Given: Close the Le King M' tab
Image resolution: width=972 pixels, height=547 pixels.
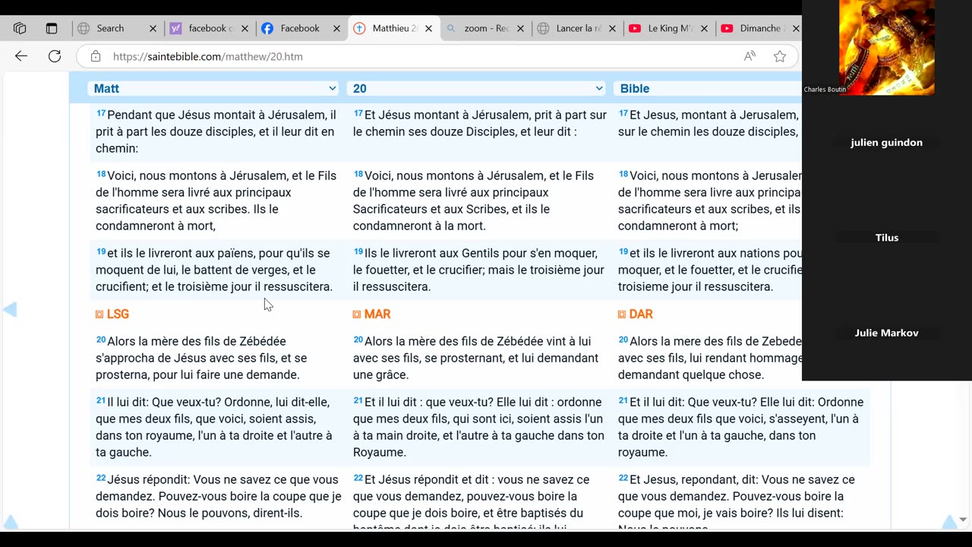Looking at the screenshot, I should tap(704, 28).
